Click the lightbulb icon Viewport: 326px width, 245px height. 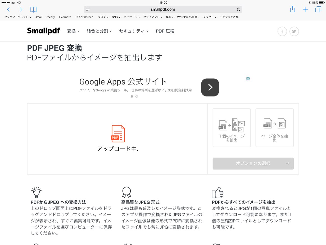click(x=36, y=192)
